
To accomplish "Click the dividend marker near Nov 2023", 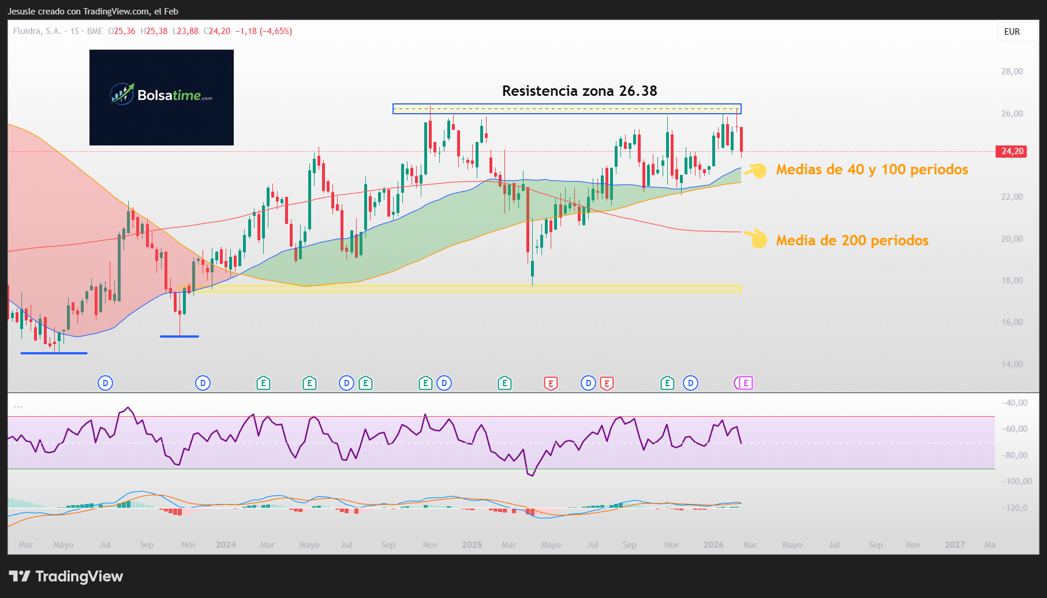I will click(203, 383).
